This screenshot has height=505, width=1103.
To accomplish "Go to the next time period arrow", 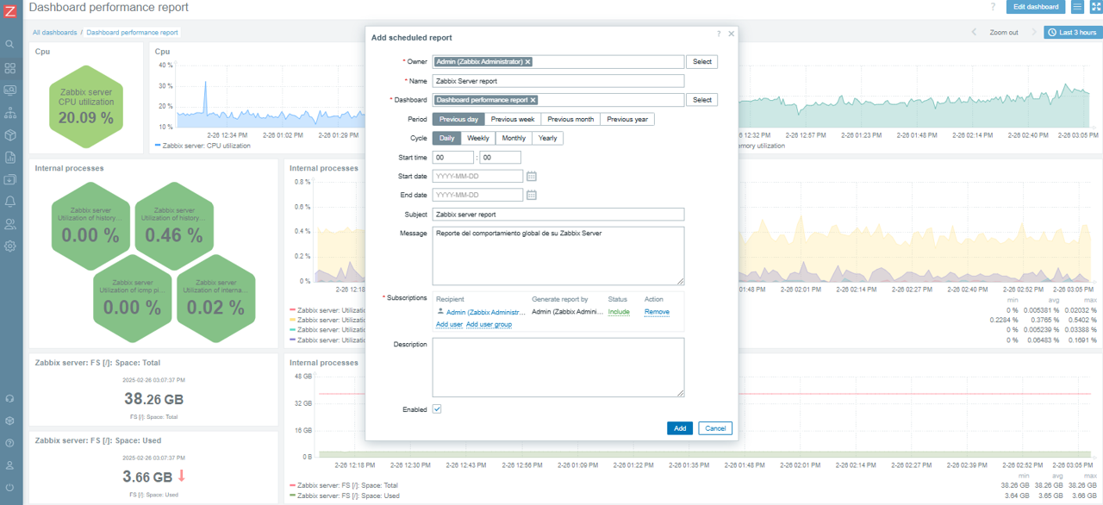I will tap(1033, 33).
